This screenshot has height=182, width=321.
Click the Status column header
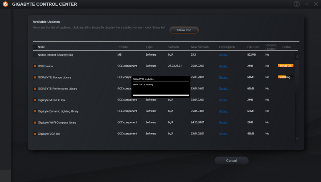(x=287, y=47)
